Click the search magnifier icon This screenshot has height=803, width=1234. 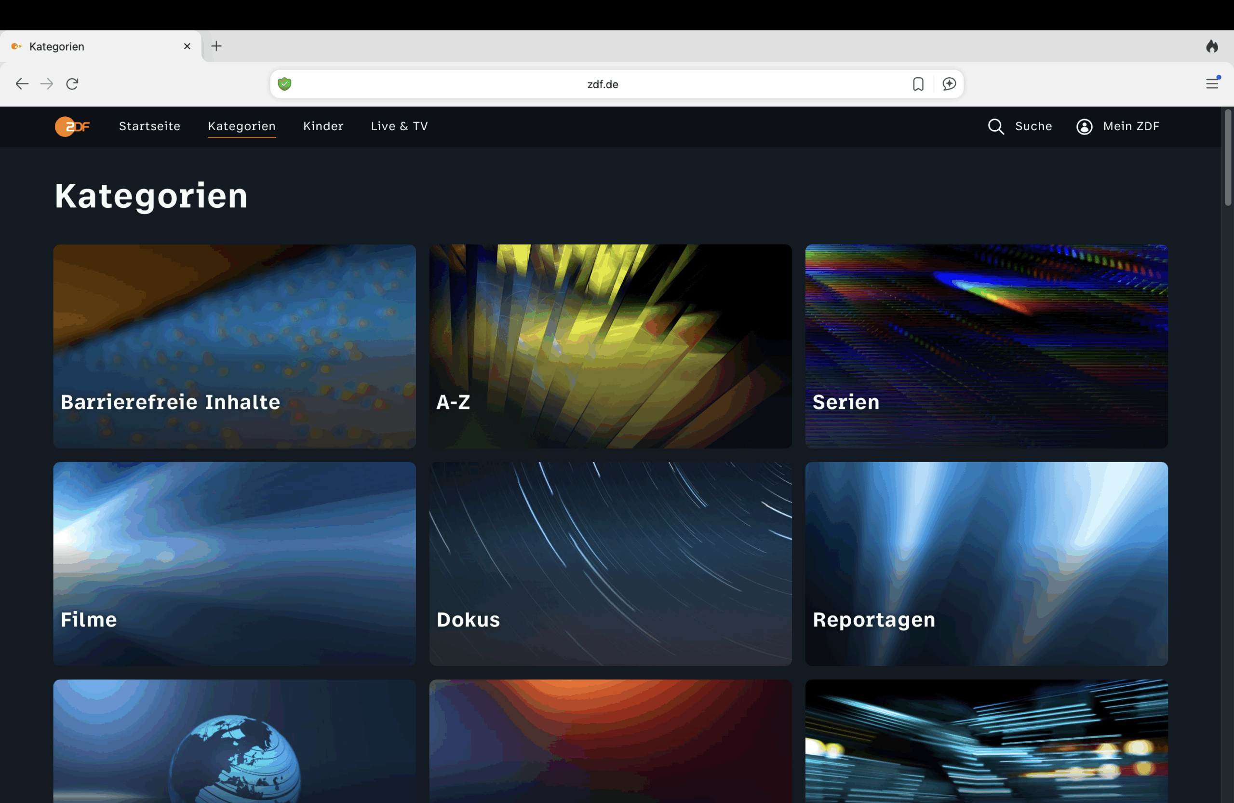click(995, 126)
